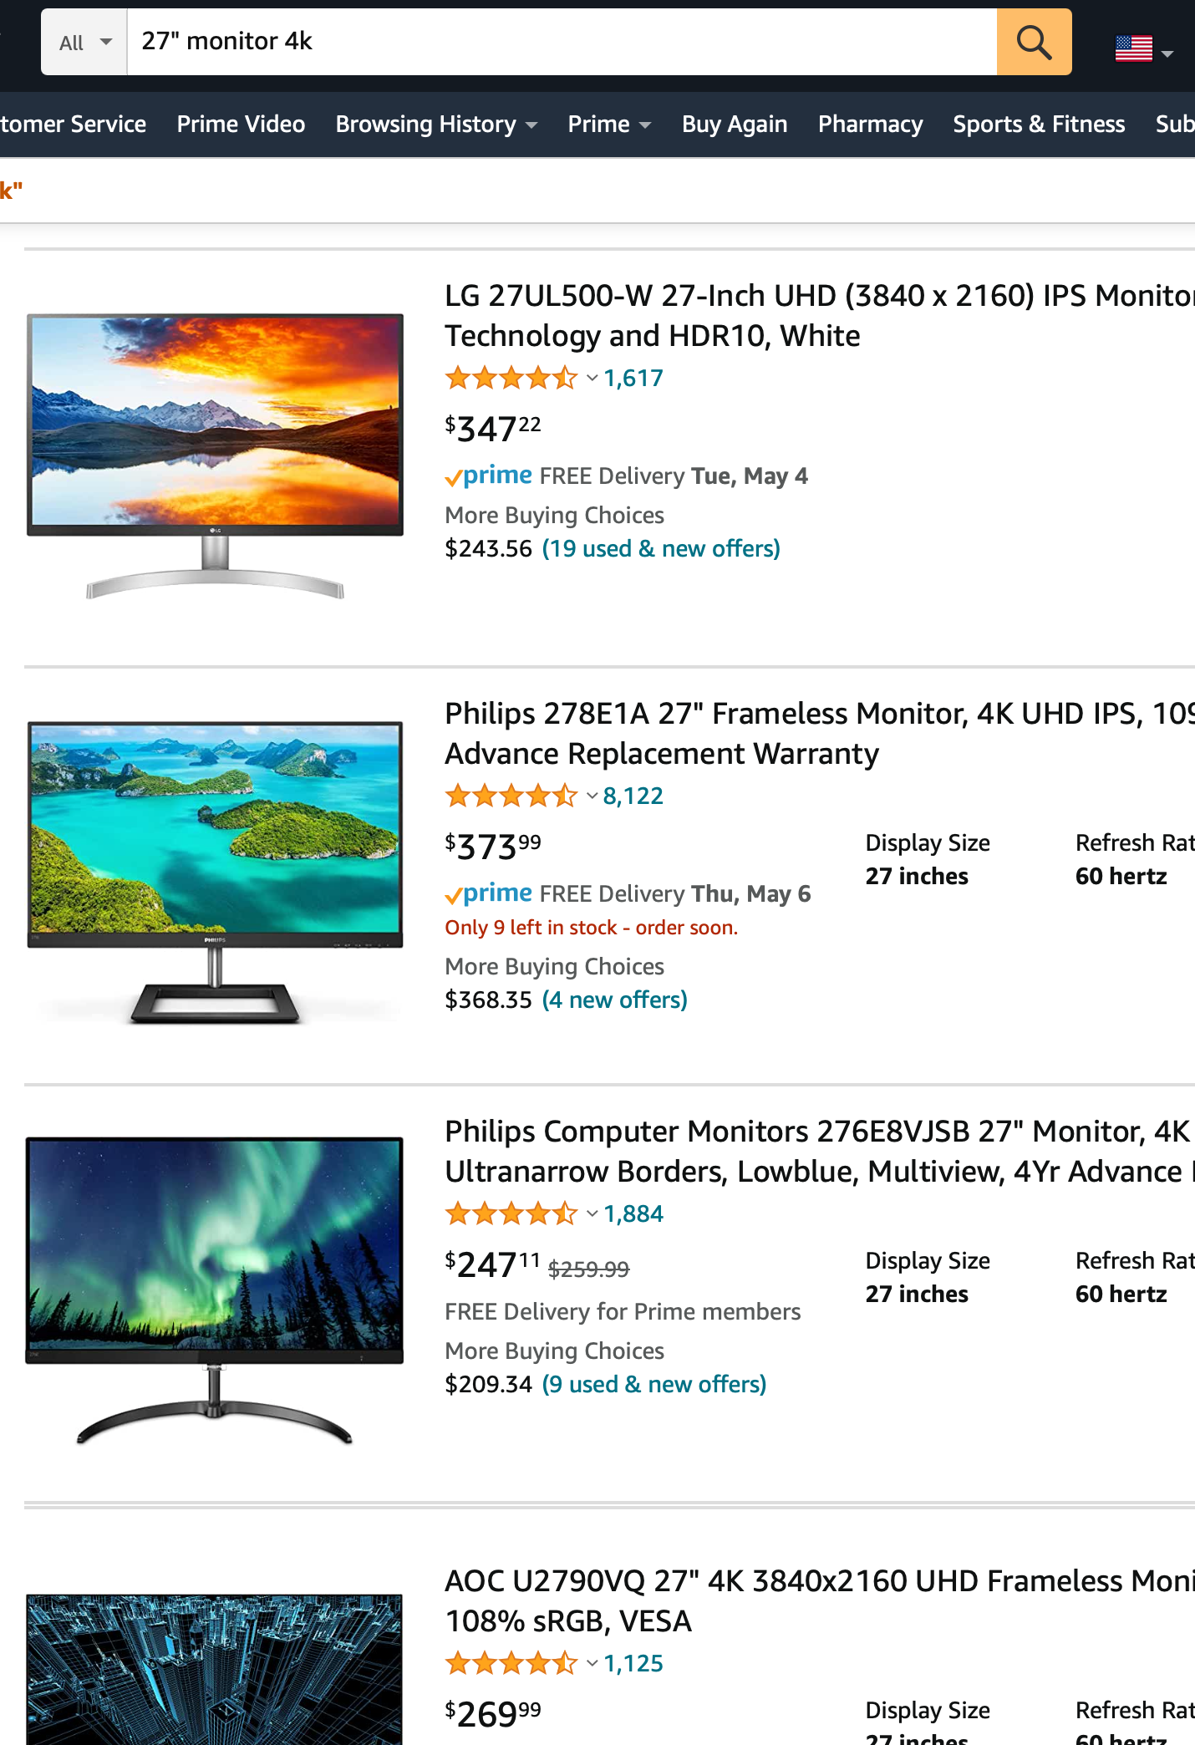Click the orange search magnifier button

tap(1034, 42)
